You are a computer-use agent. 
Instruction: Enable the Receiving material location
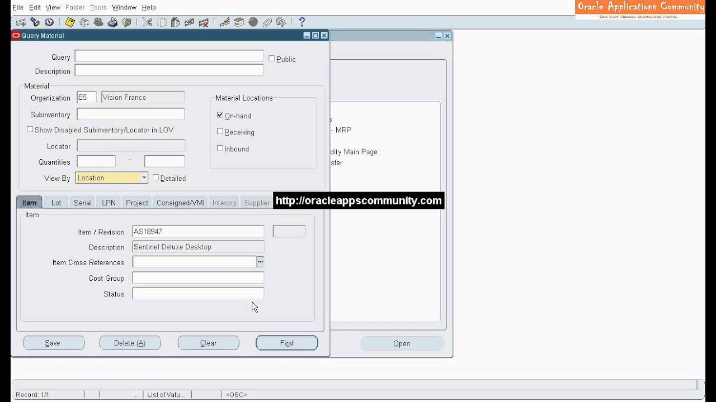click(x=220, y=131)
